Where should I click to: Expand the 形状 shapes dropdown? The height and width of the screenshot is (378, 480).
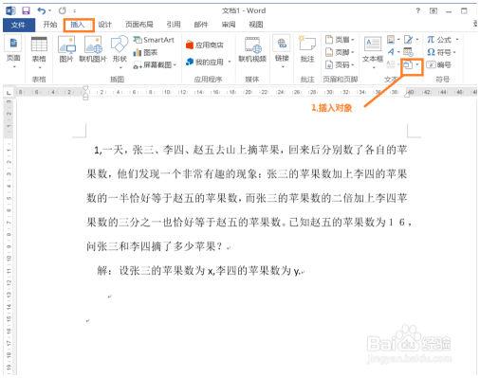point(120,67)
